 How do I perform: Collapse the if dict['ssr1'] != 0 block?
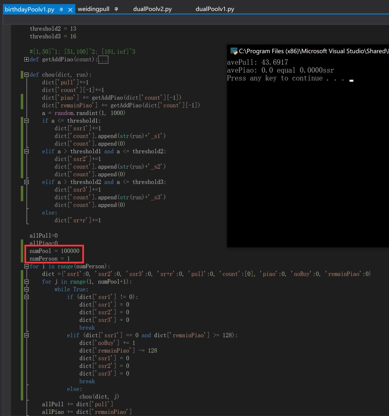[26, 297]
